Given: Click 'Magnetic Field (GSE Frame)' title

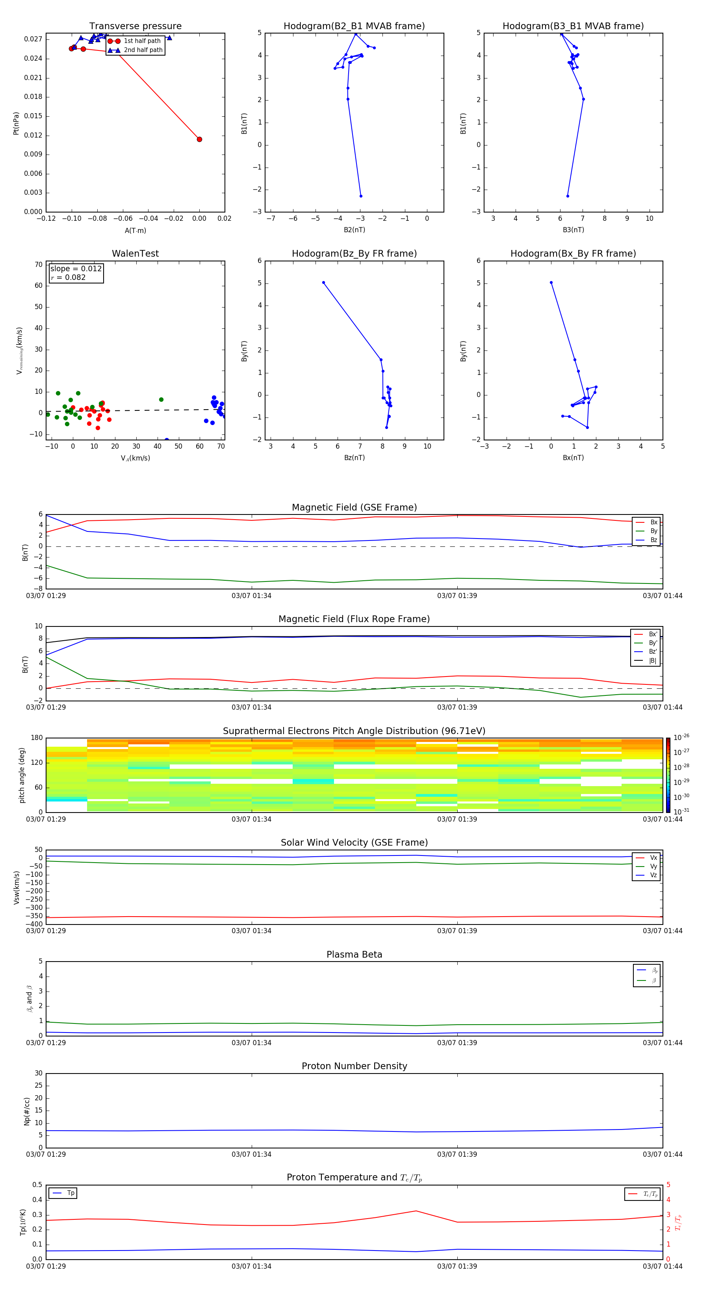Looking at the screenshot, I should click(x=354, y=507).
